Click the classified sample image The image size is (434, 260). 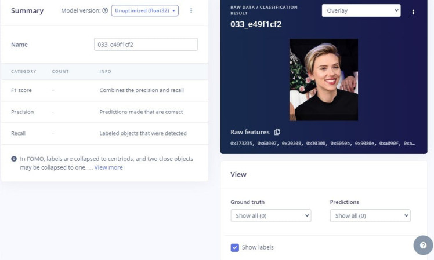323,79
